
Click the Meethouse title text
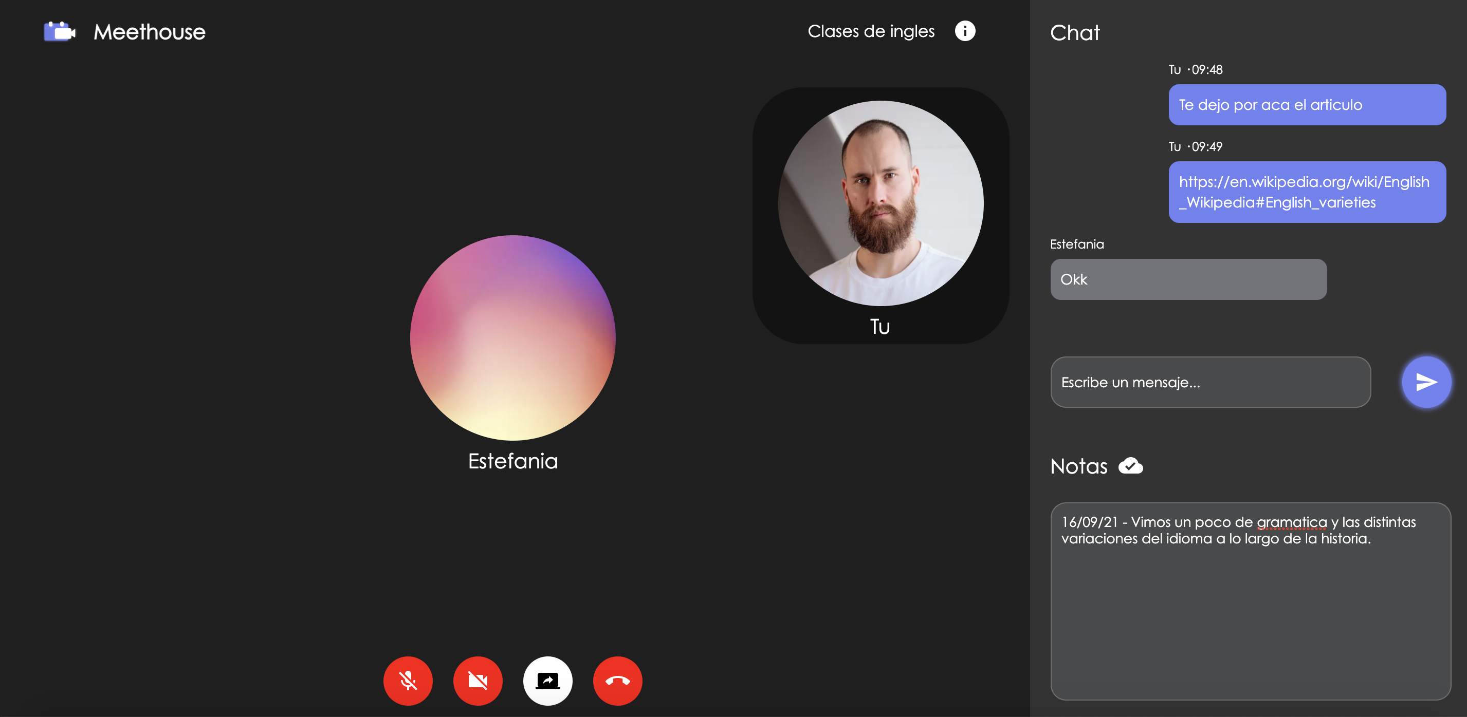click(x=149, y=32)
